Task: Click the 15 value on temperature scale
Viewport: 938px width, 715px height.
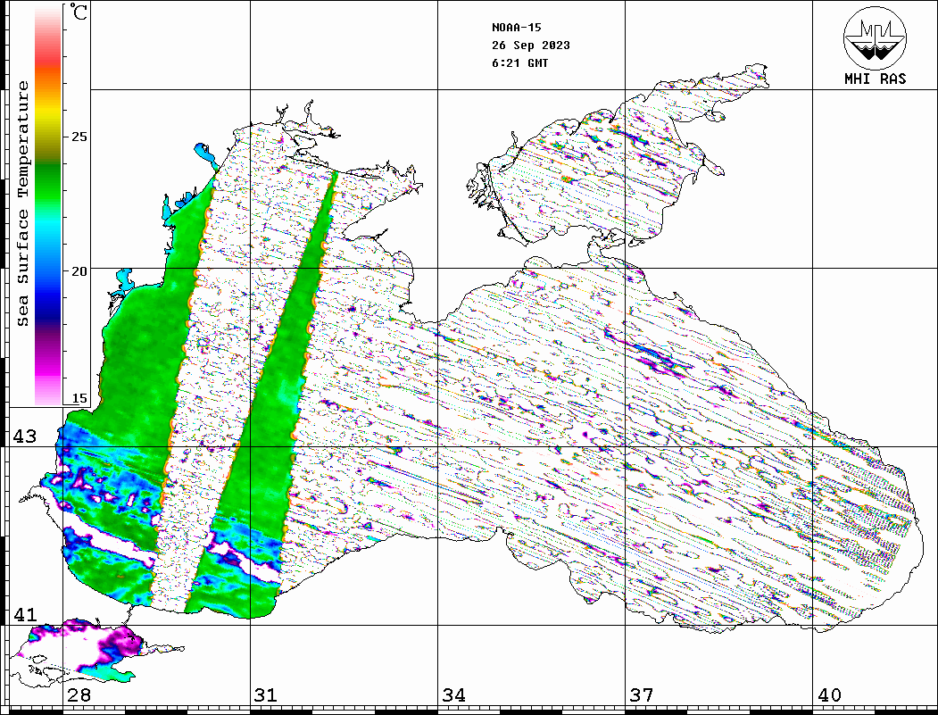Action: point(79,398)
